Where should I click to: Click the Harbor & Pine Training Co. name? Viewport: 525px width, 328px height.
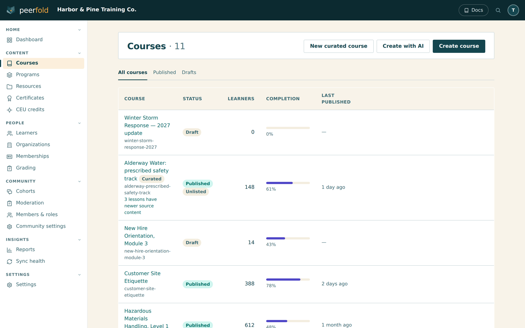(97, 10)
